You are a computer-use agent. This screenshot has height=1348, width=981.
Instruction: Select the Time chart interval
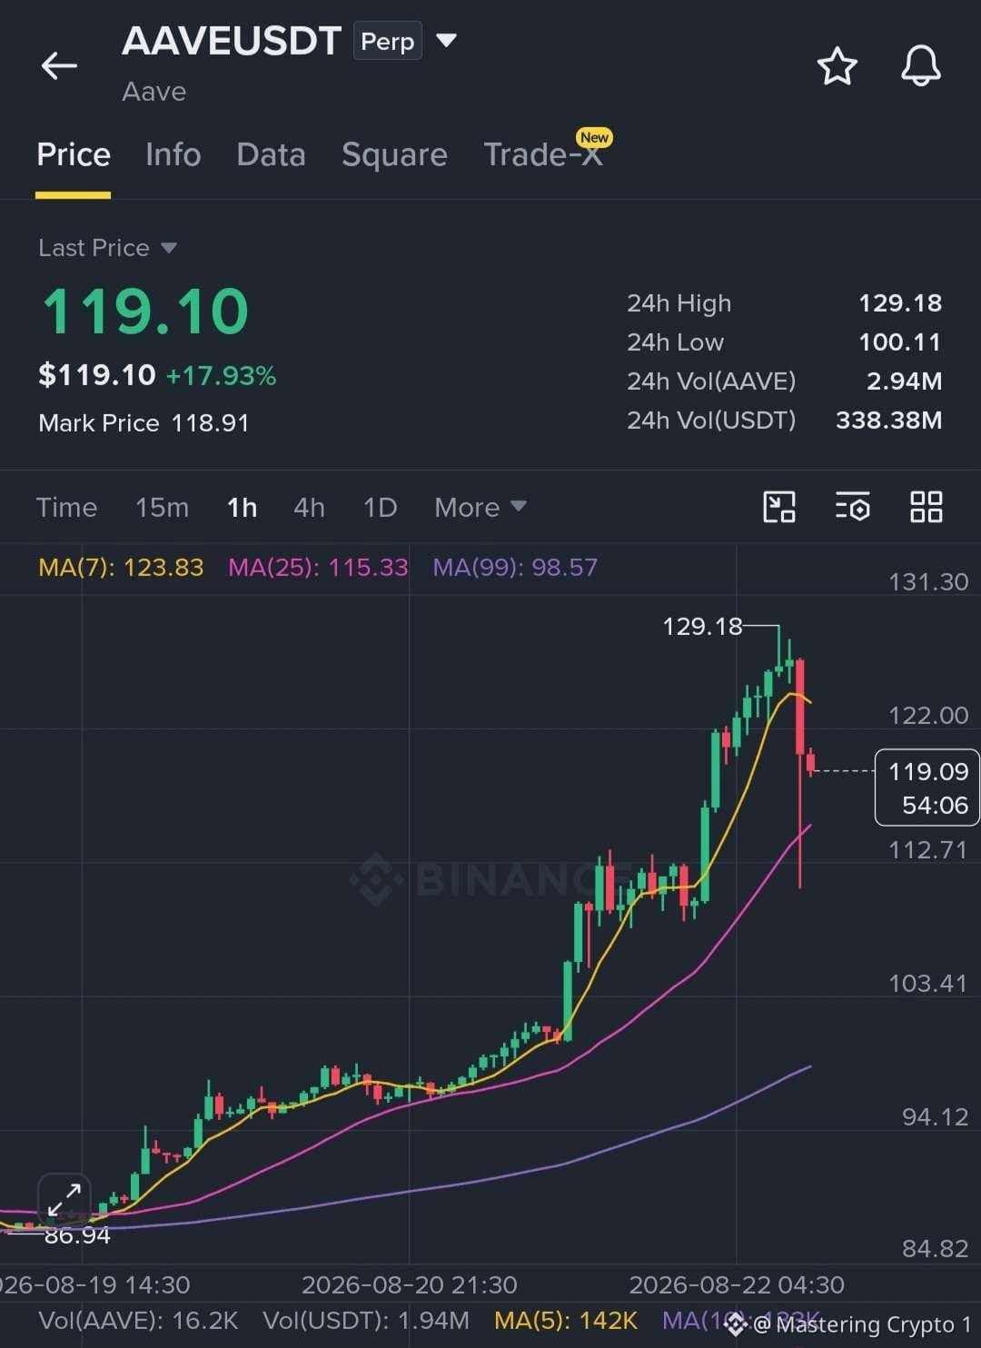pos(66,507)
